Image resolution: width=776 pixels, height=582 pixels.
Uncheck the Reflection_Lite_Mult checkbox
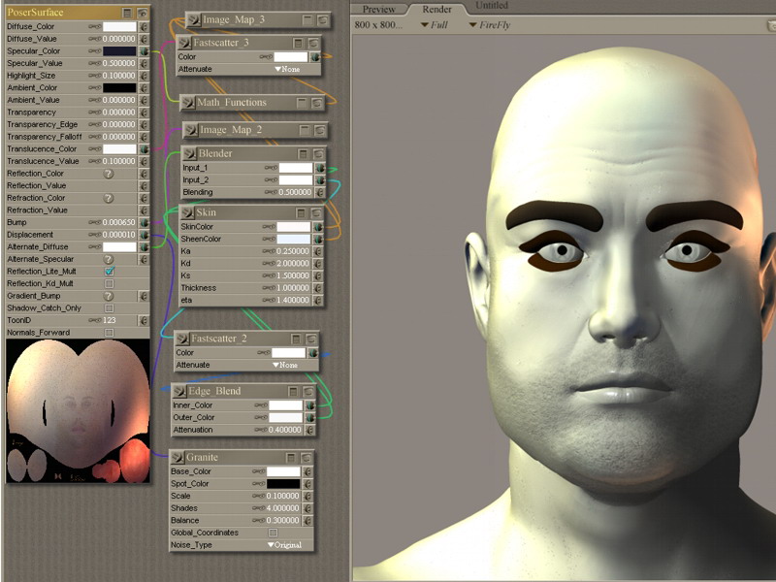pyautogui.click(x=110, y=272)
